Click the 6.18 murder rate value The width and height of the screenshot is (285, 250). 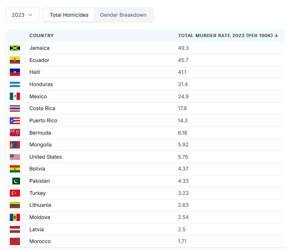tap(183, 133)
